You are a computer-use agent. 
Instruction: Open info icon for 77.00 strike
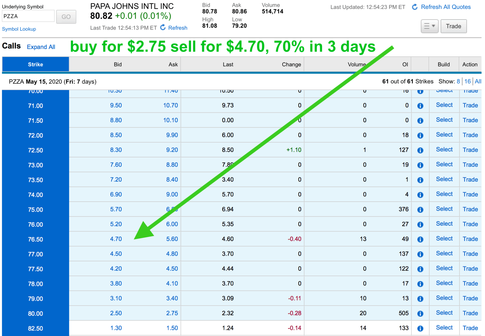coord(420,254)
